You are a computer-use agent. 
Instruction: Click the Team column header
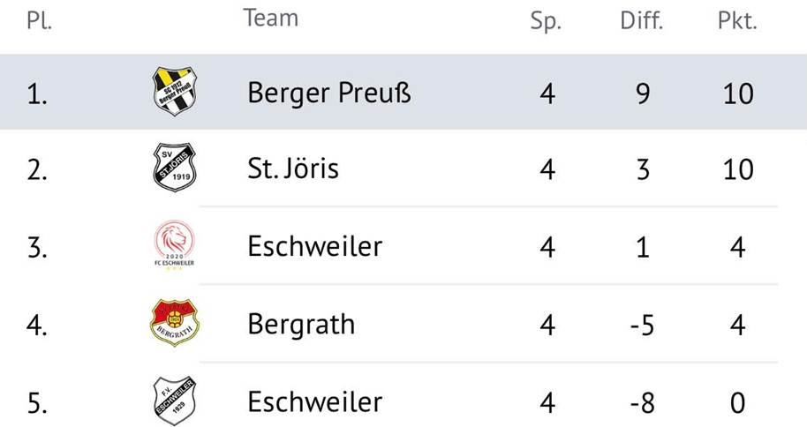[x=271, y=18]
